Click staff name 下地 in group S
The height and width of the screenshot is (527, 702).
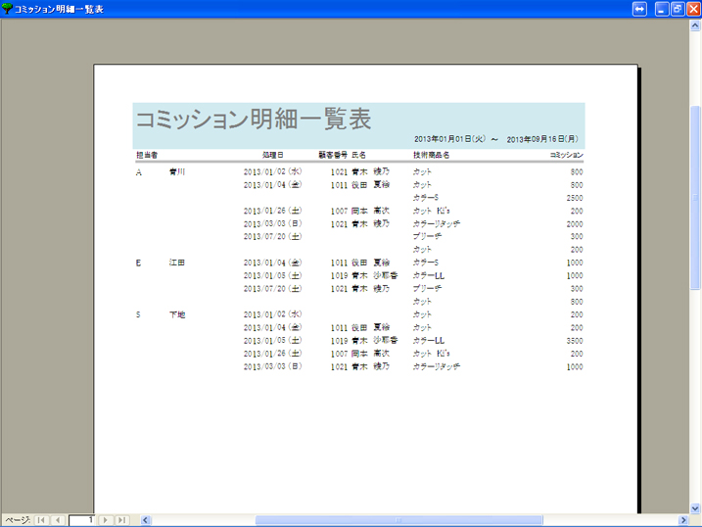point(177,314)
